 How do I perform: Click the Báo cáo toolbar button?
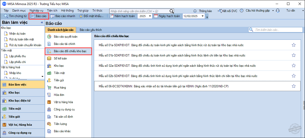[39, 16]
